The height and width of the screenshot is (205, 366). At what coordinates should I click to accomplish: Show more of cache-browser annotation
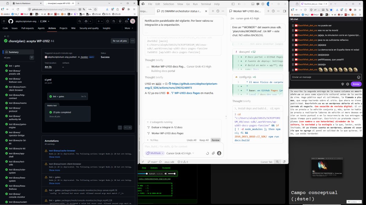(x=55, y=157)
